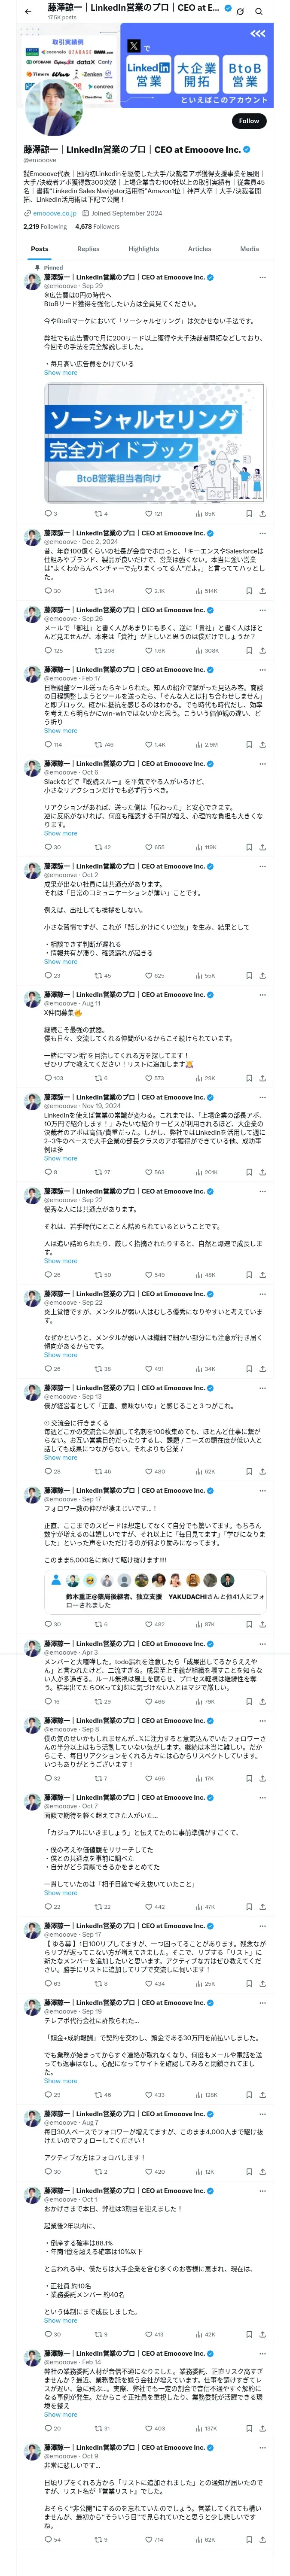Open search via the magnifier icon

(259, 11)
